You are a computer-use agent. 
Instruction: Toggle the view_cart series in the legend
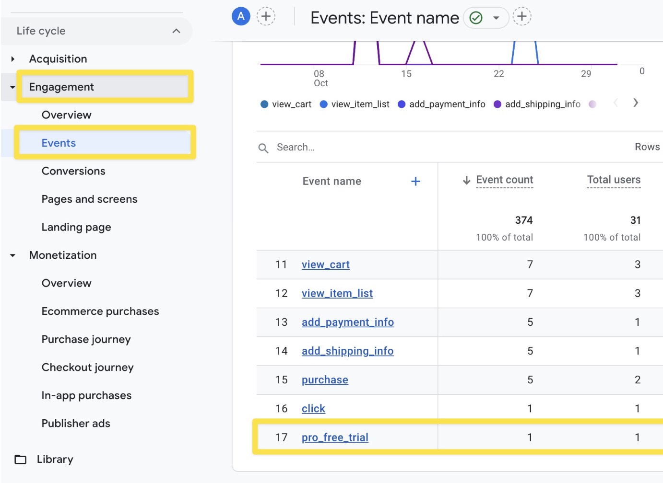pyautogui.click(x=264, y=104)
